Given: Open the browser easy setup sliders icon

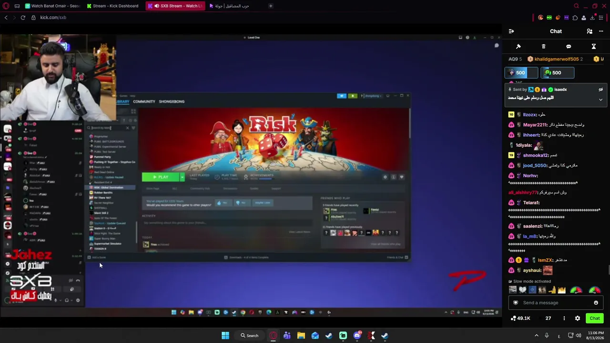Looking at the screenshot, I should 601,18.
